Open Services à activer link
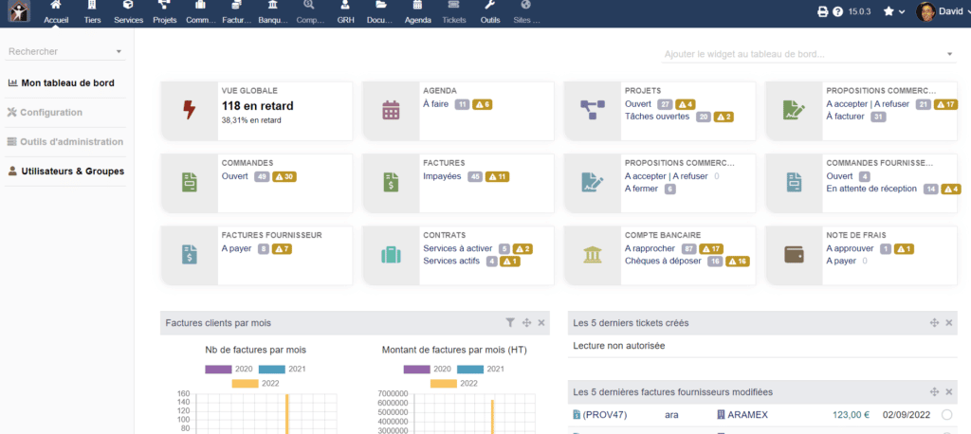The height and width of the screenshot is (434, 971). click(x=458, y=248)
